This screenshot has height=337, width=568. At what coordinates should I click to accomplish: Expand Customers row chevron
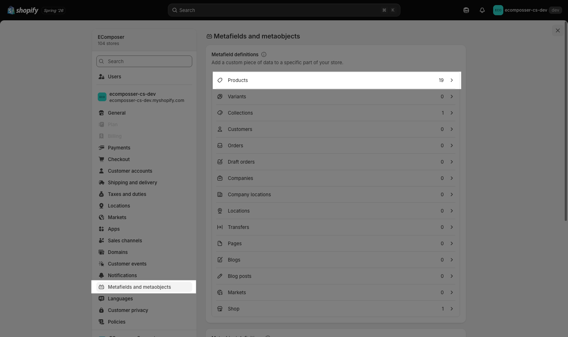point(452,129)
